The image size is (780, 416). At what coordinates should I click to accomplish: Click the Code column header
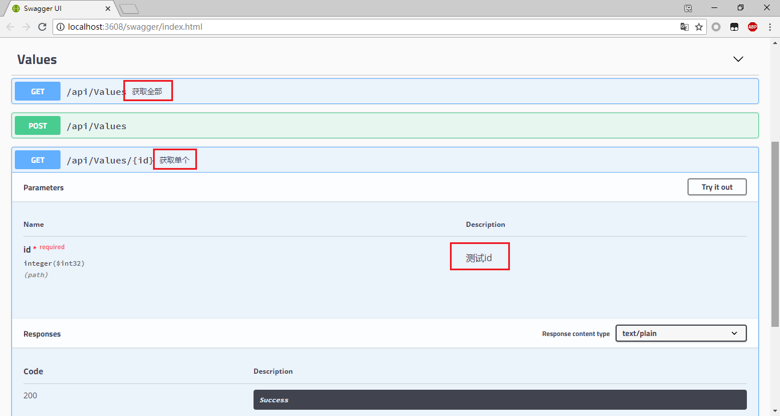33,371
